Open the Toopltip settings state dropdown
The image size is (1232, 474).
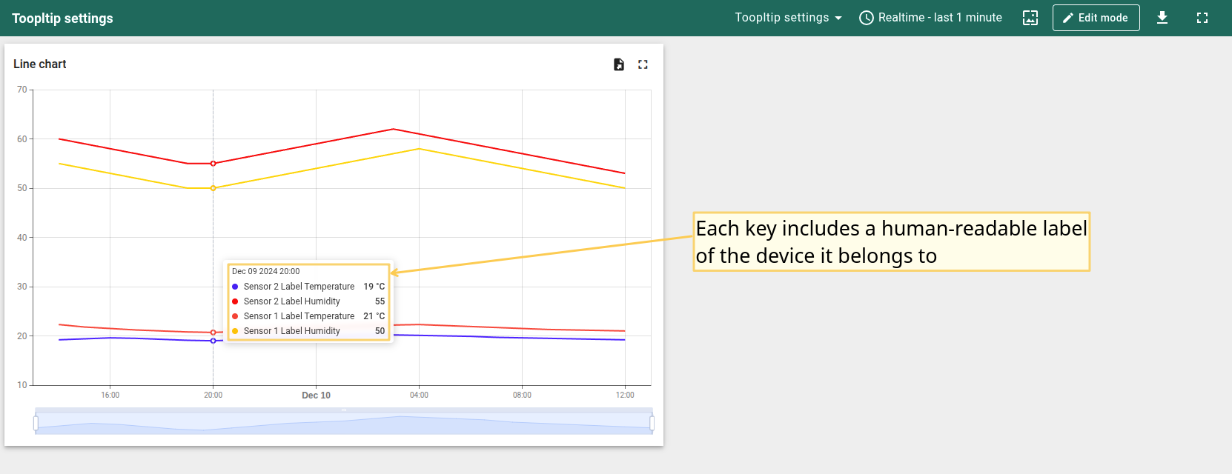click(788, 18)
